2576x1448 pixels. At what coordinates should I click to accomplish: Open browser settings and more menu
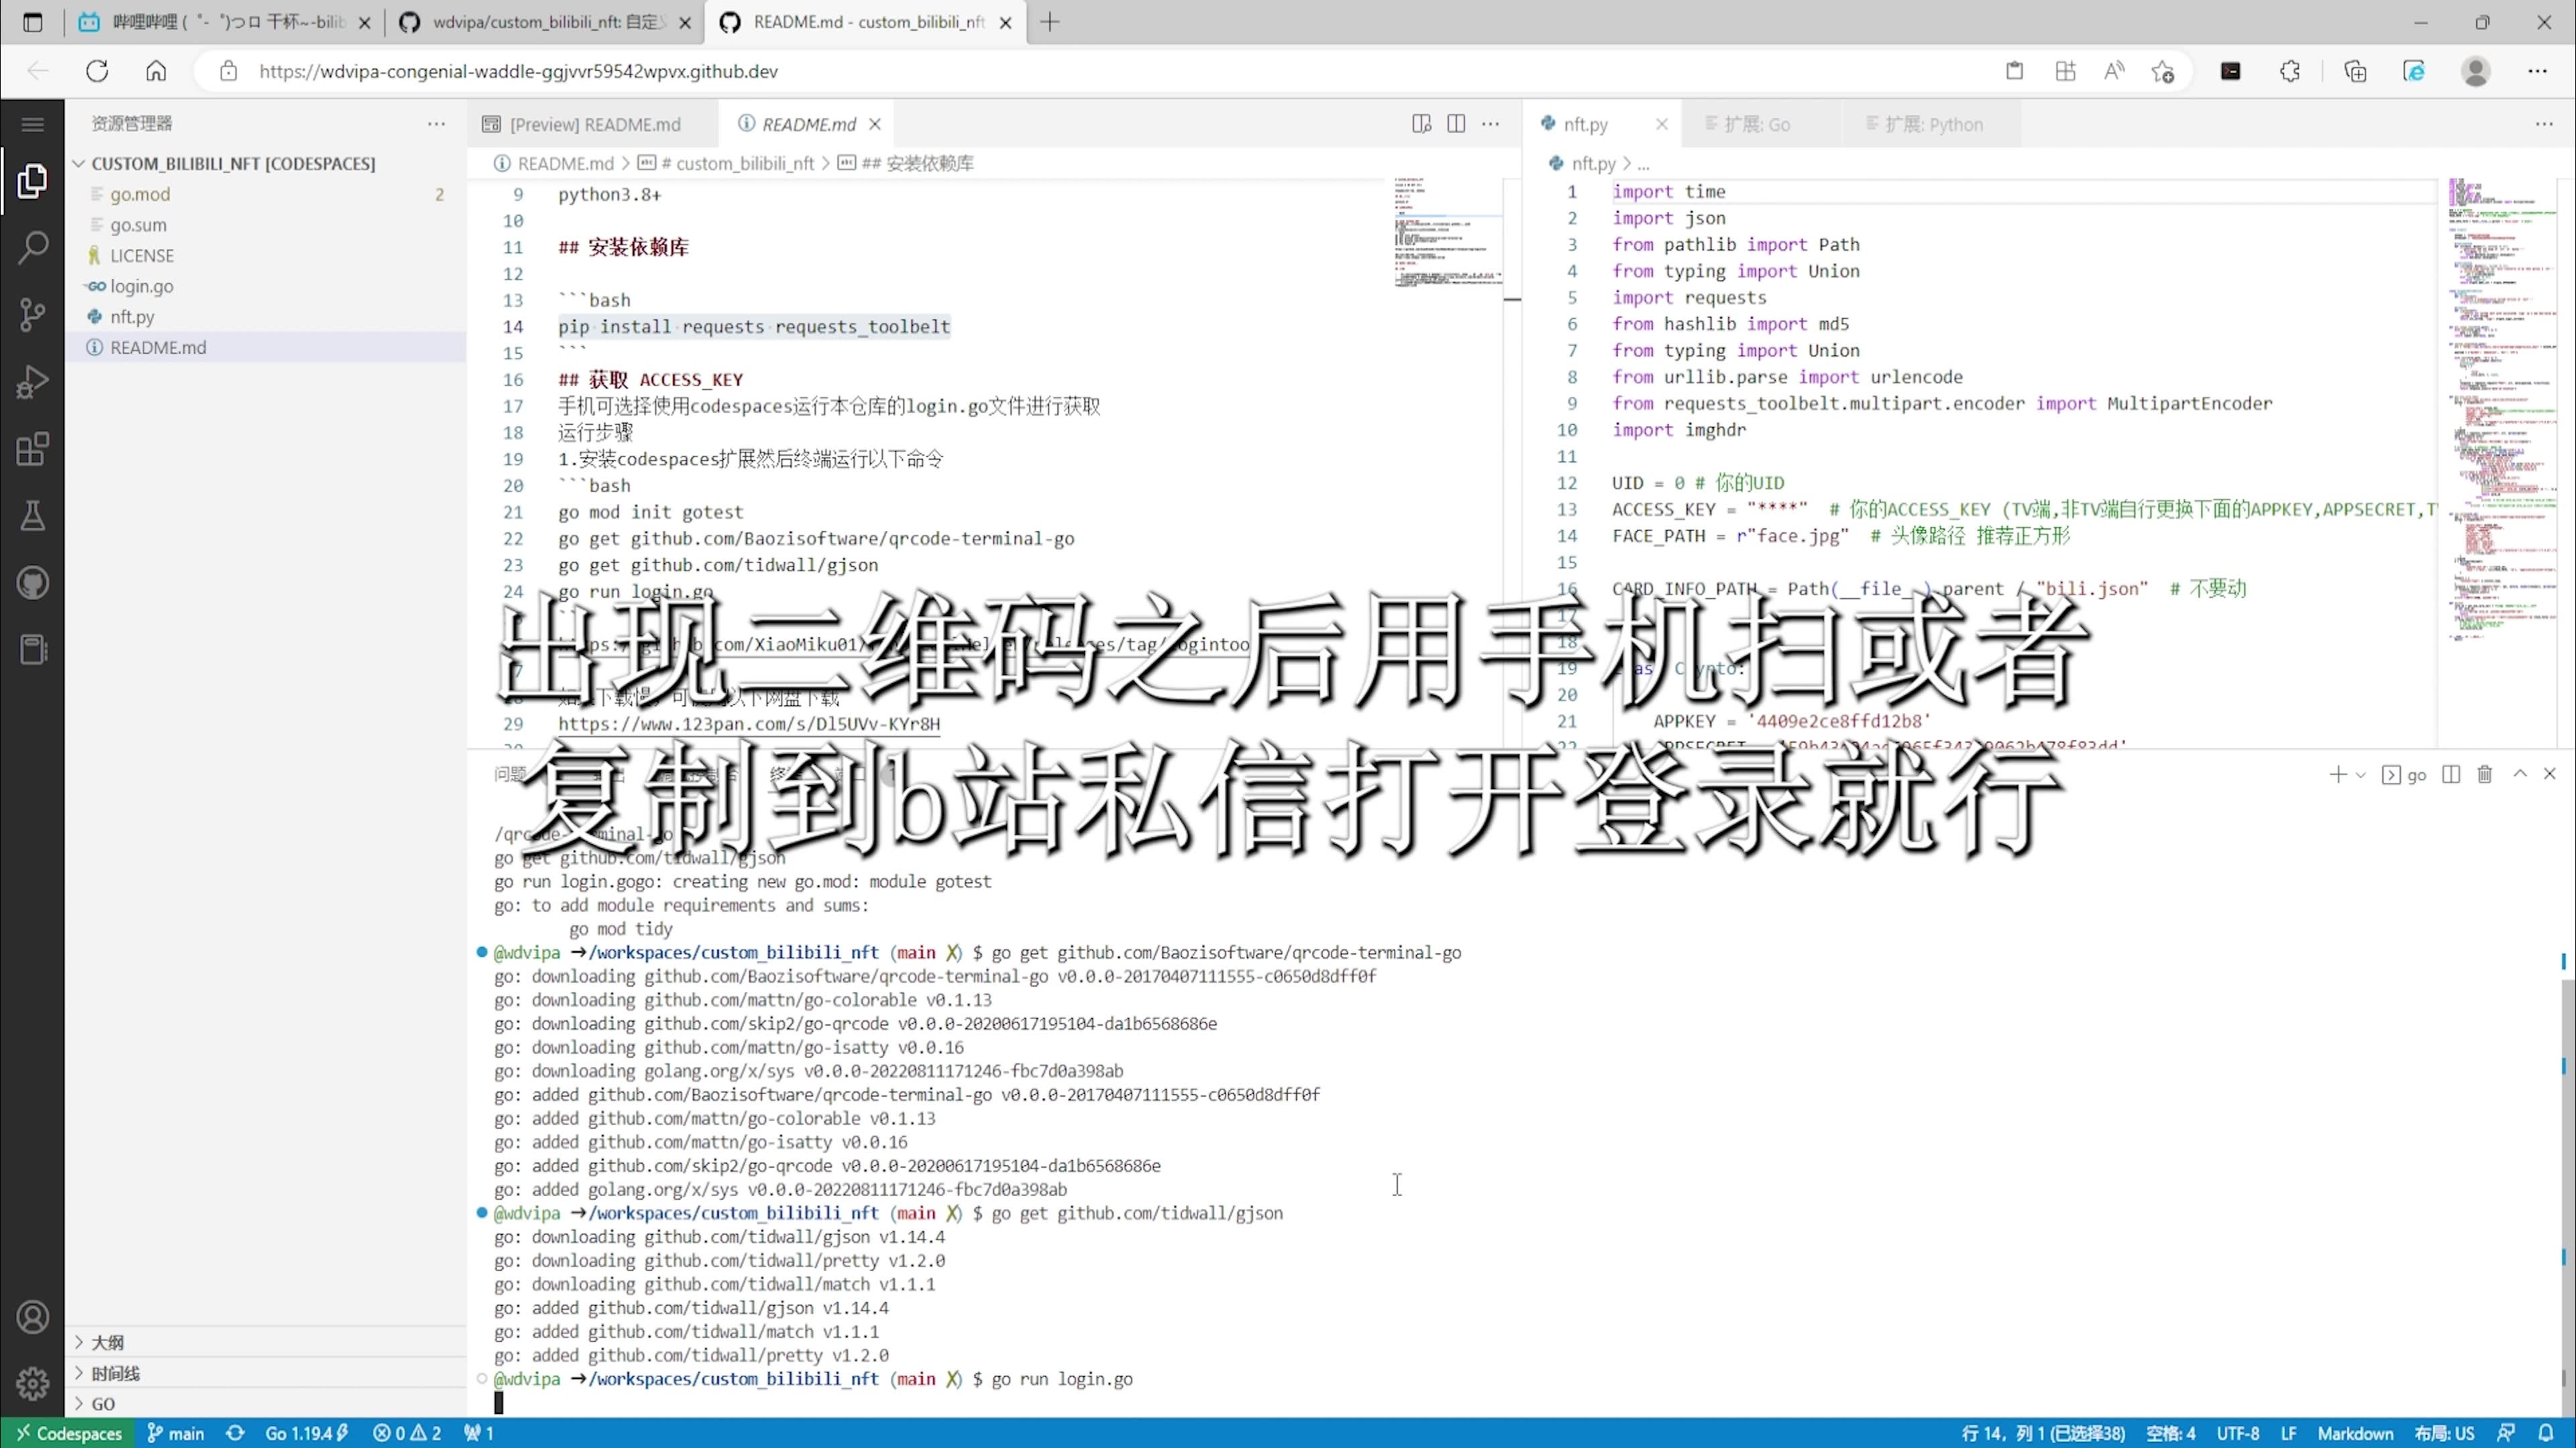2538,71
